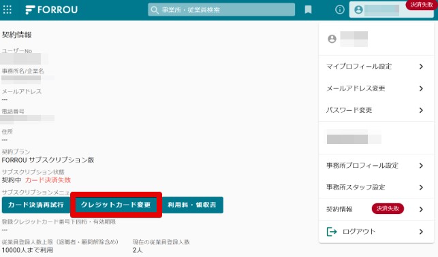The image size is (438, 257).
Task: Expand the メールアドレス変更 chevron
Action: pyautogui.click(x=421, y=88)
